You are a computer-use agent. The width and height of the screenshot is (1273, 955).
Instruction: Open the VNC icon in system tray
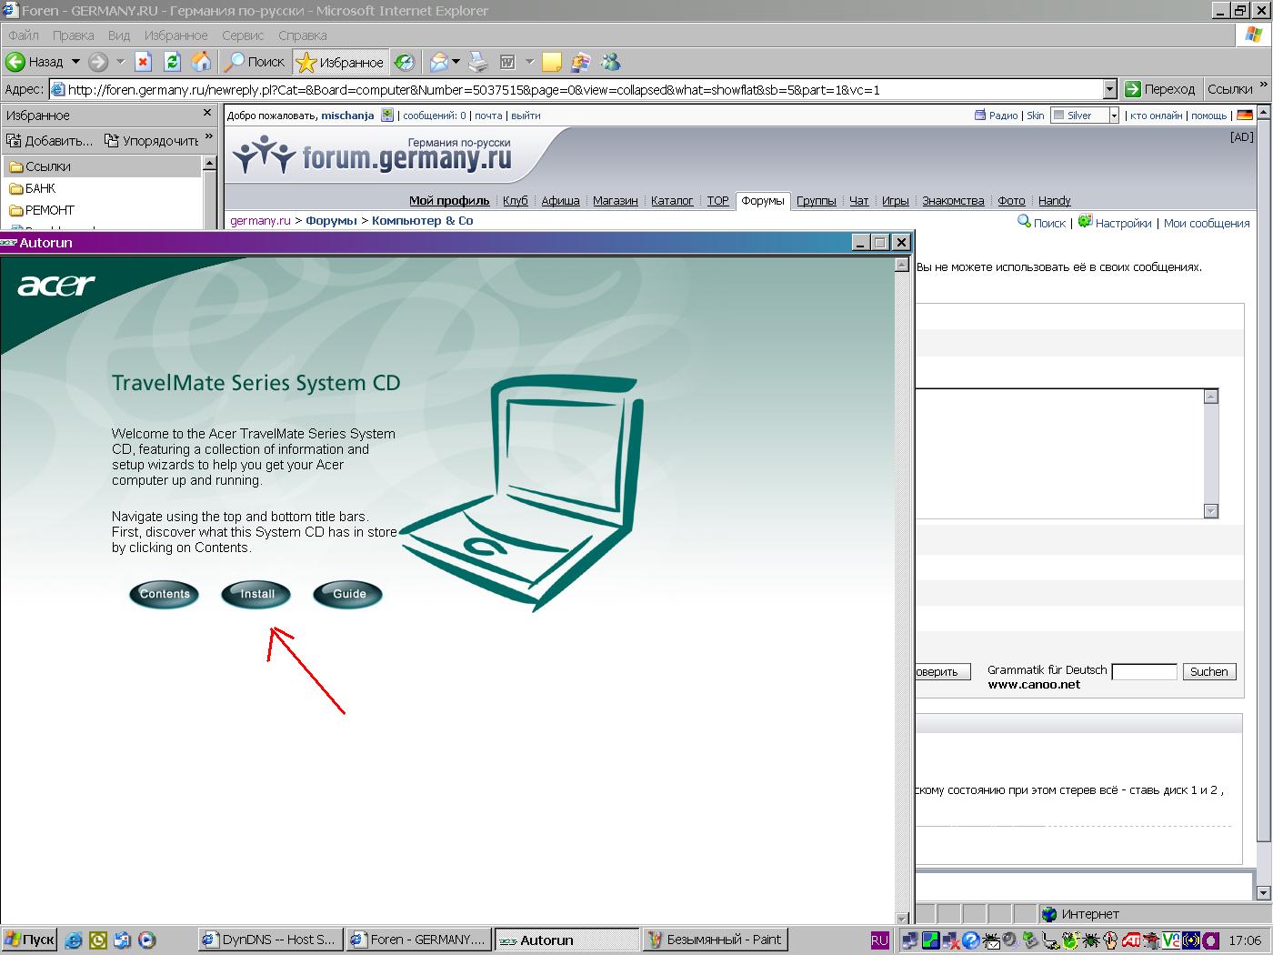(x=1170, y=940)
